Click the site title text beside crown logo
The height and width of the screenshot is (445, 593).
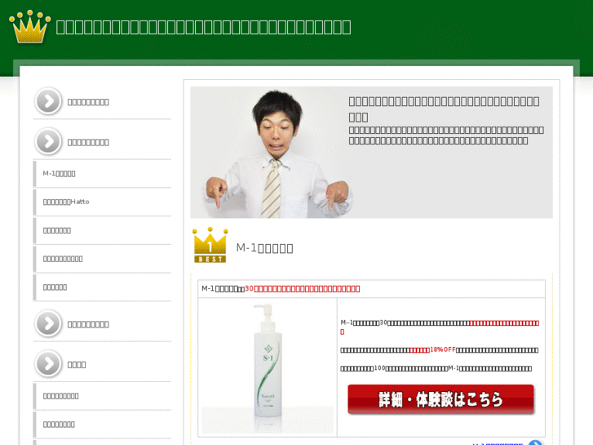tap(203, 27)
